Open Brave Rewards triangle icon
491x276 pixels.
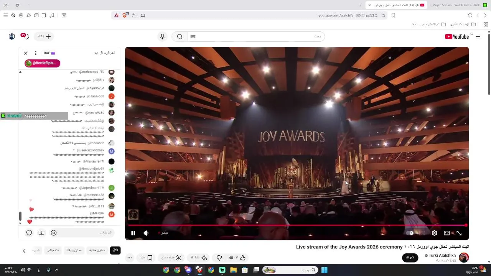point(116,15)
